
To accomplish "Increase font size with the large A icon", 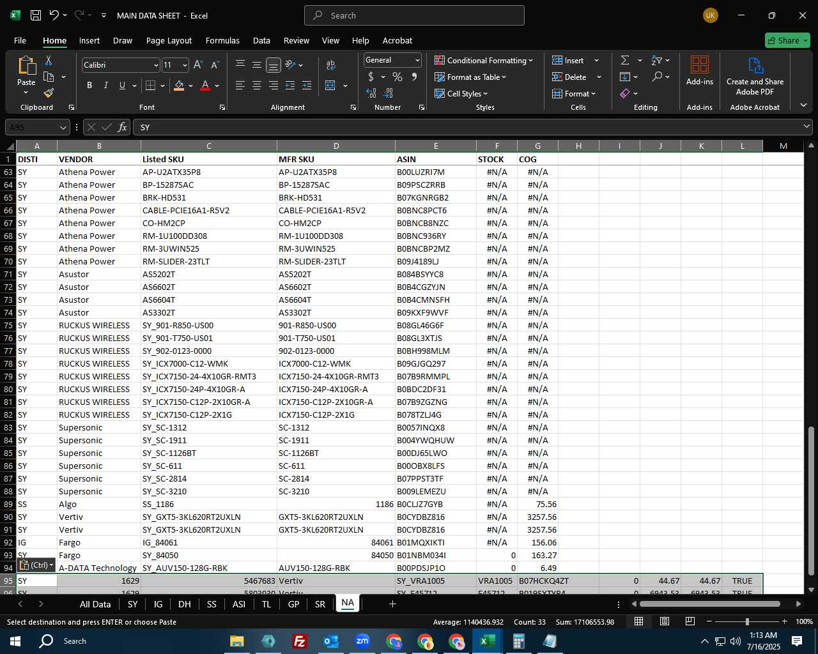I will [198, 65].
